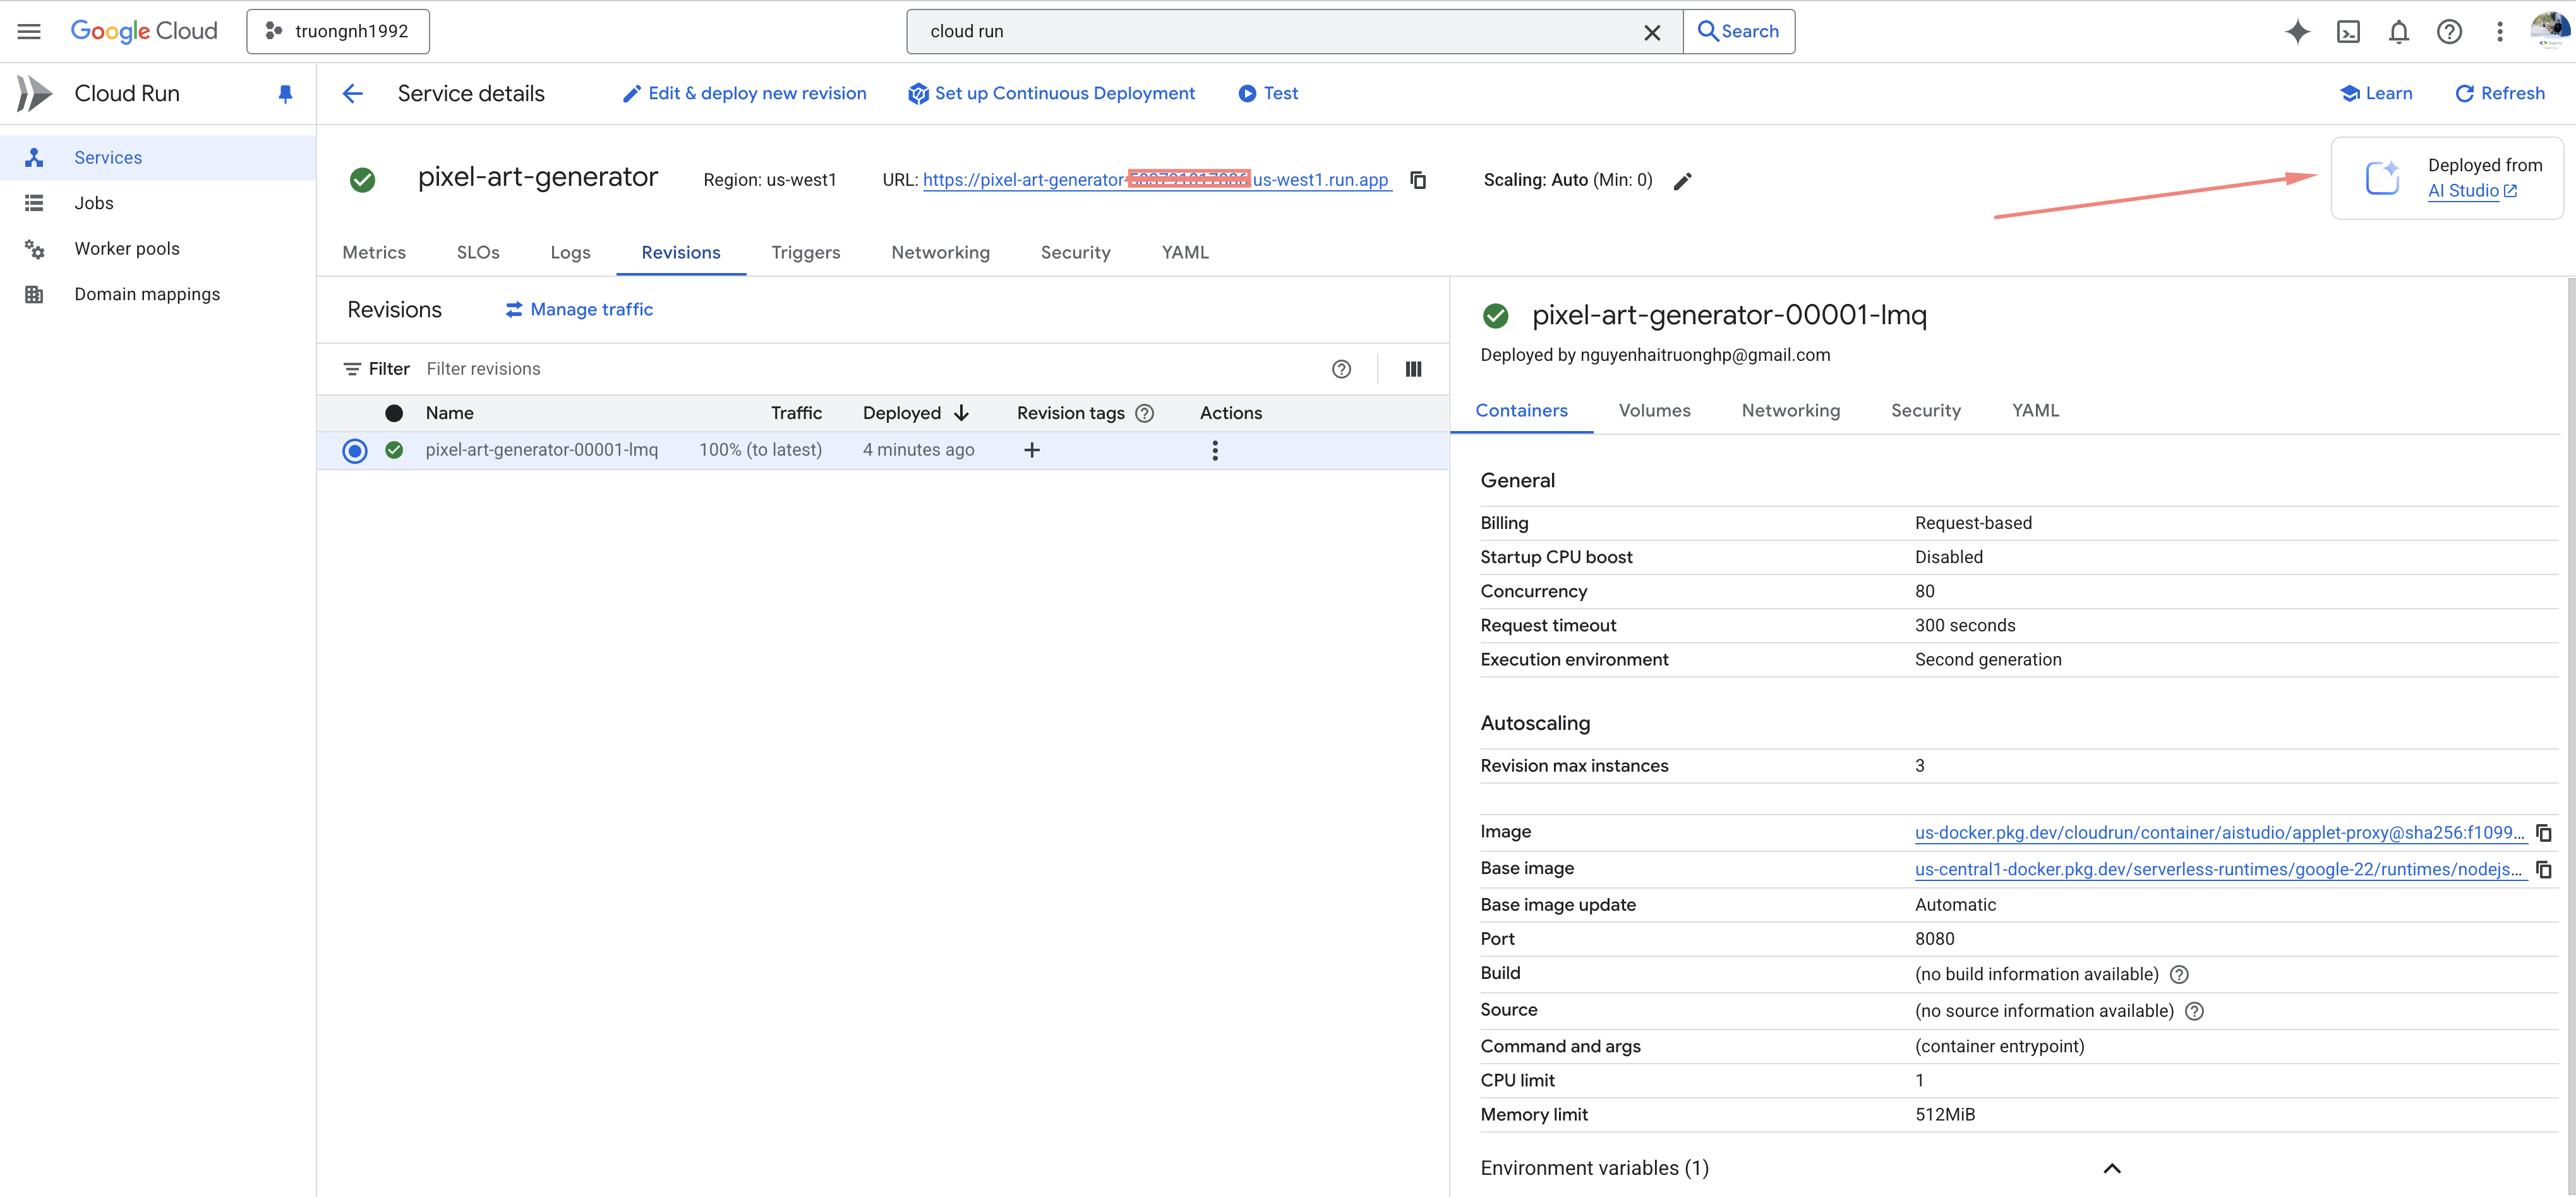Open the revision YAML tab
2576x1197 pixels.
coord(2035,410)
